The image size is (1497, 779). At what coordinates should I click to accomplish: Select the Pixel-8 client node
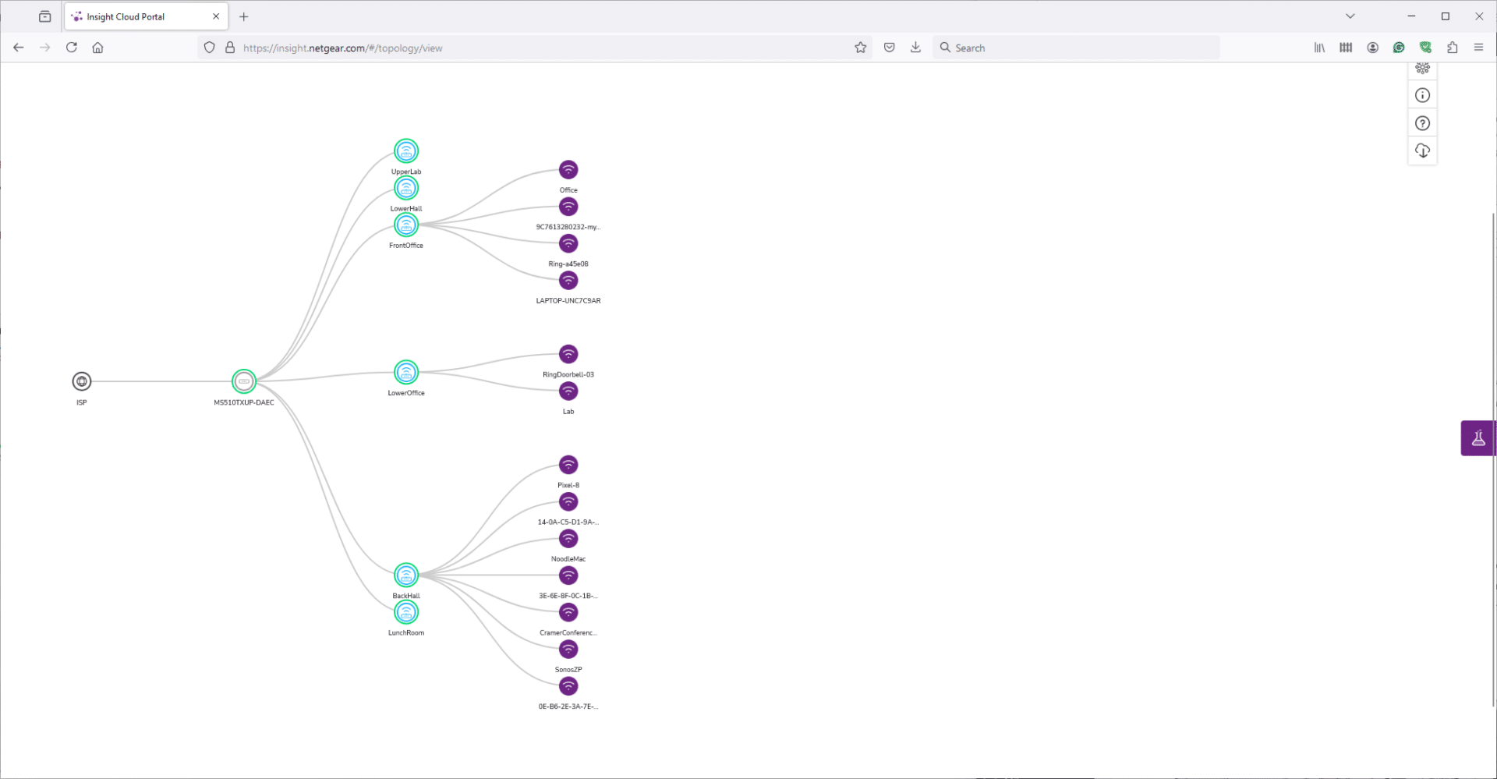coord(568,465)
